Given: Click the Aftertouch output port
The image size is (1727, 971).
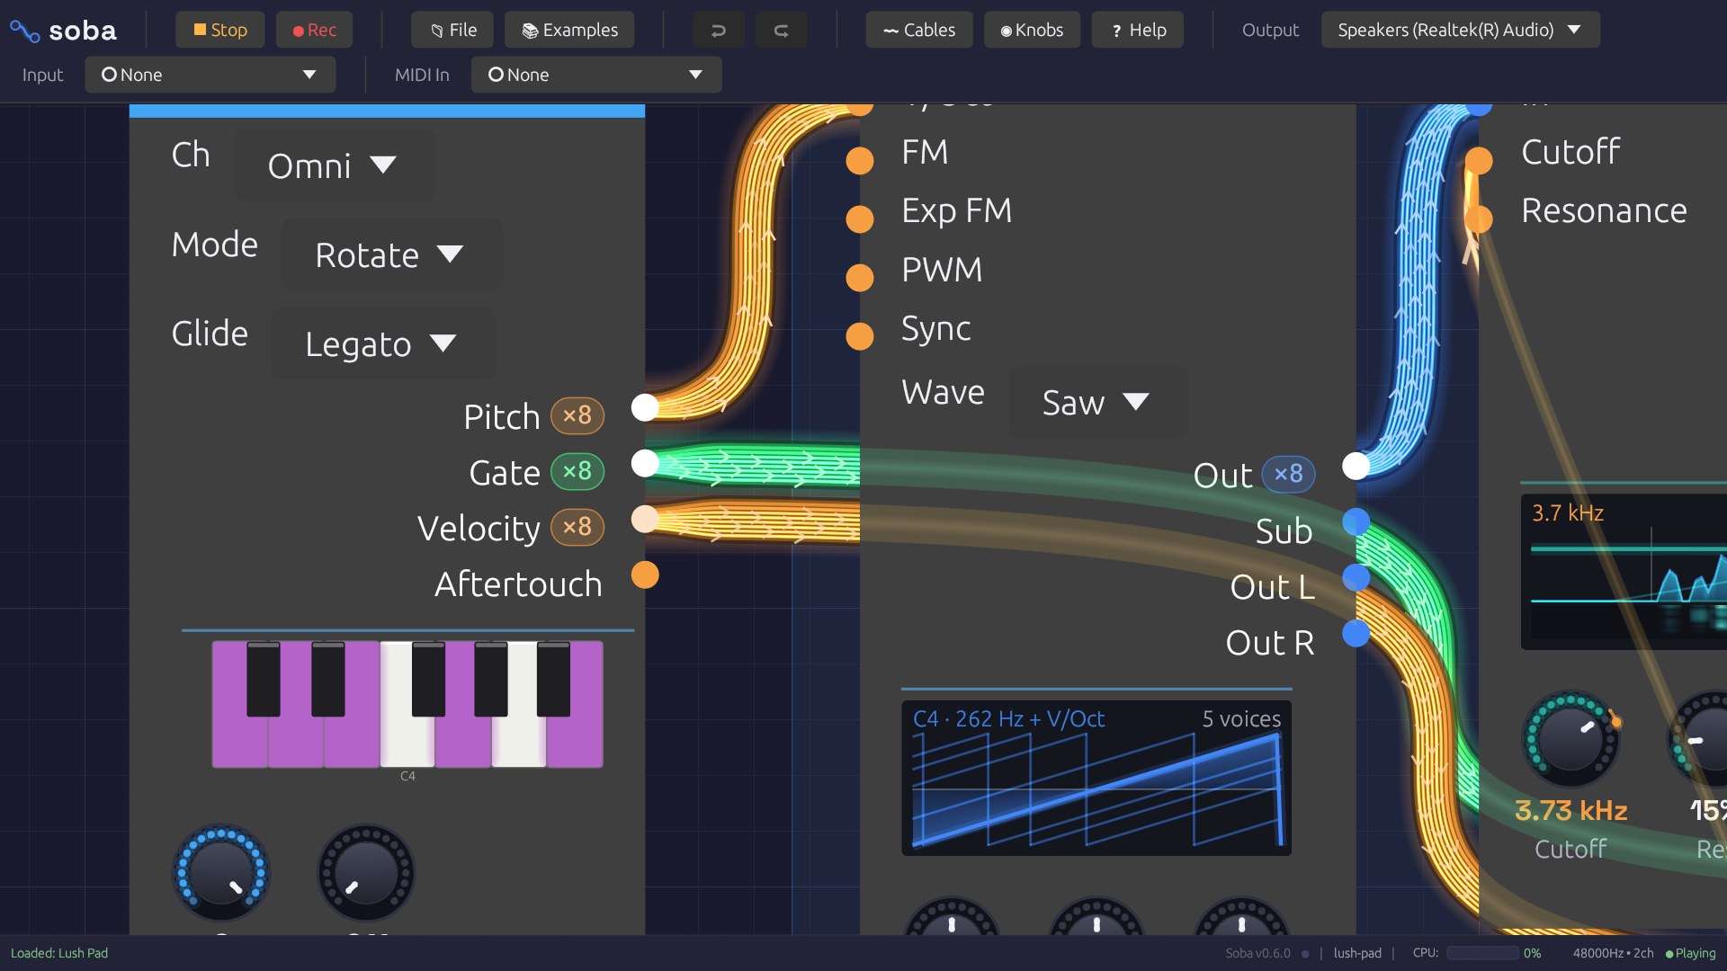Looking at the screenshot, I should point(645,575).
